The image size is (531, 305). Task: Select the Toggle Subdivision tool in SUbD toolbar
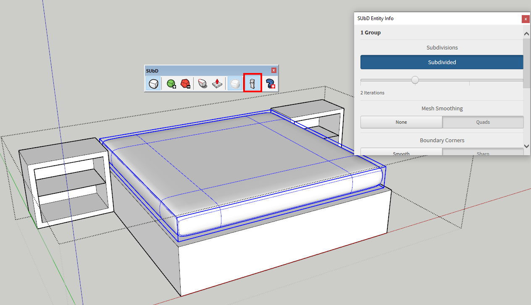coord(153,83)
